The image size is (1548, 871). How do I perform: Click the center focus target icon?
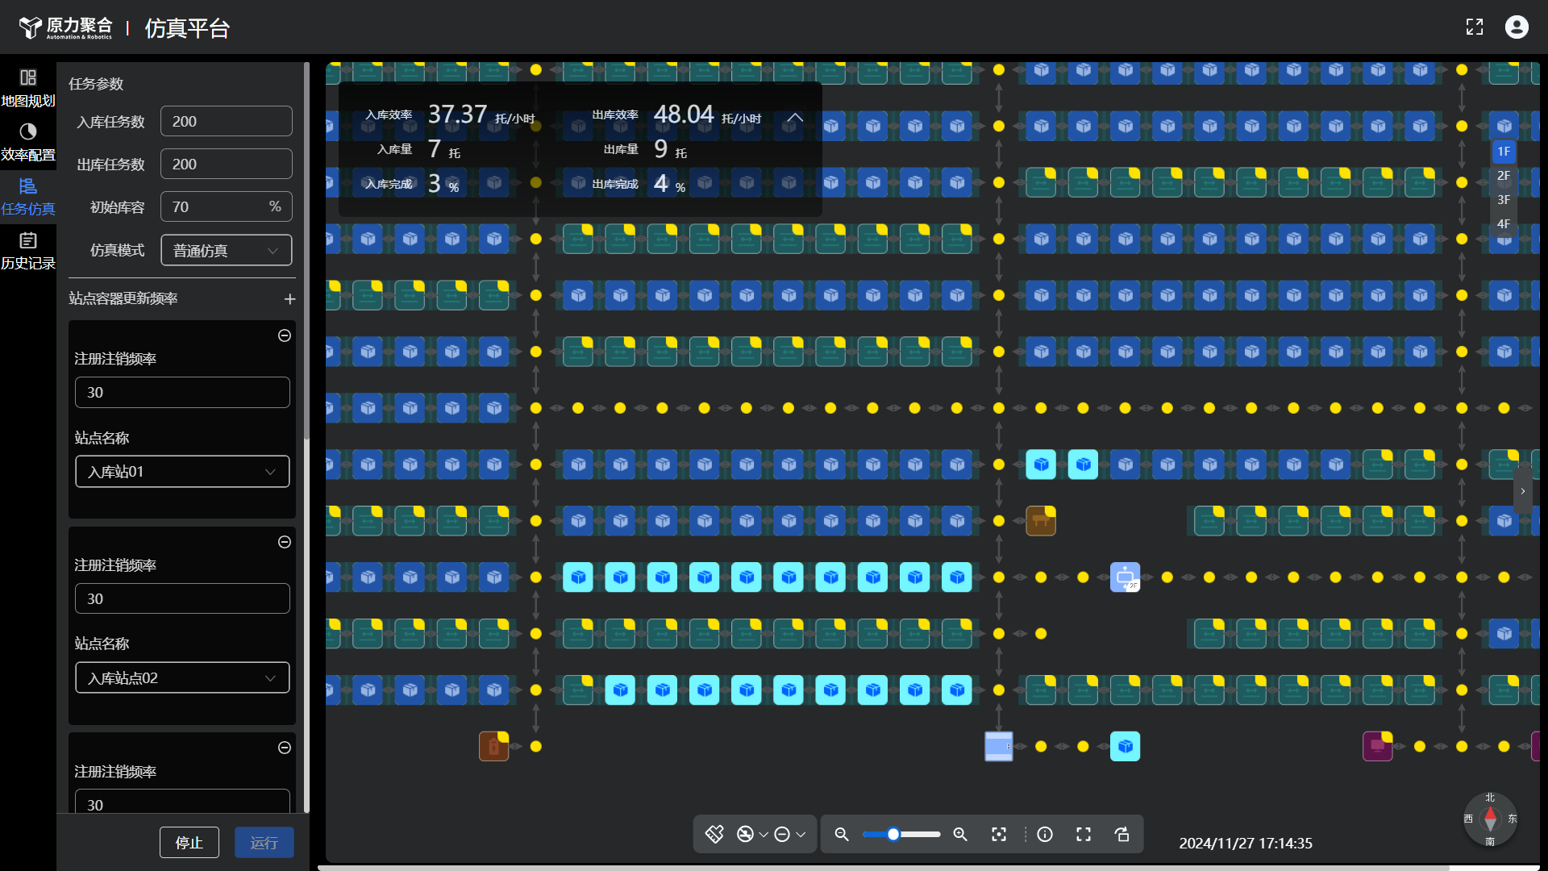click(x=999, y=835)
